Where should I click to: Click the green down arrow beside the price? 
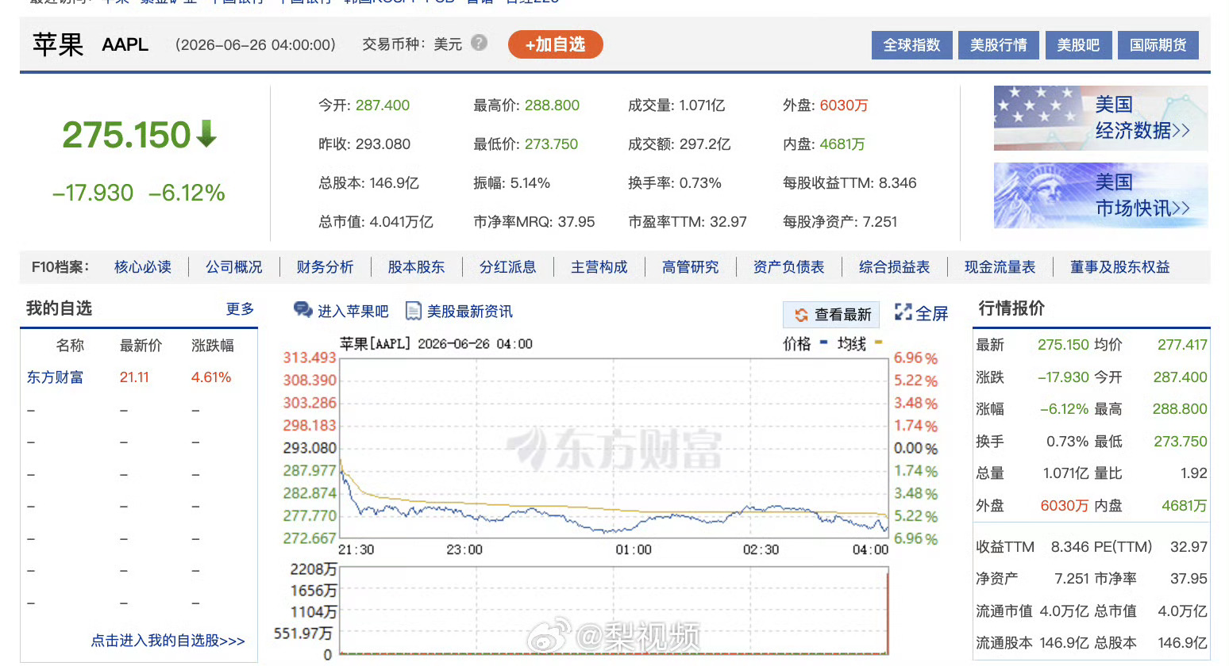(206, 133)
